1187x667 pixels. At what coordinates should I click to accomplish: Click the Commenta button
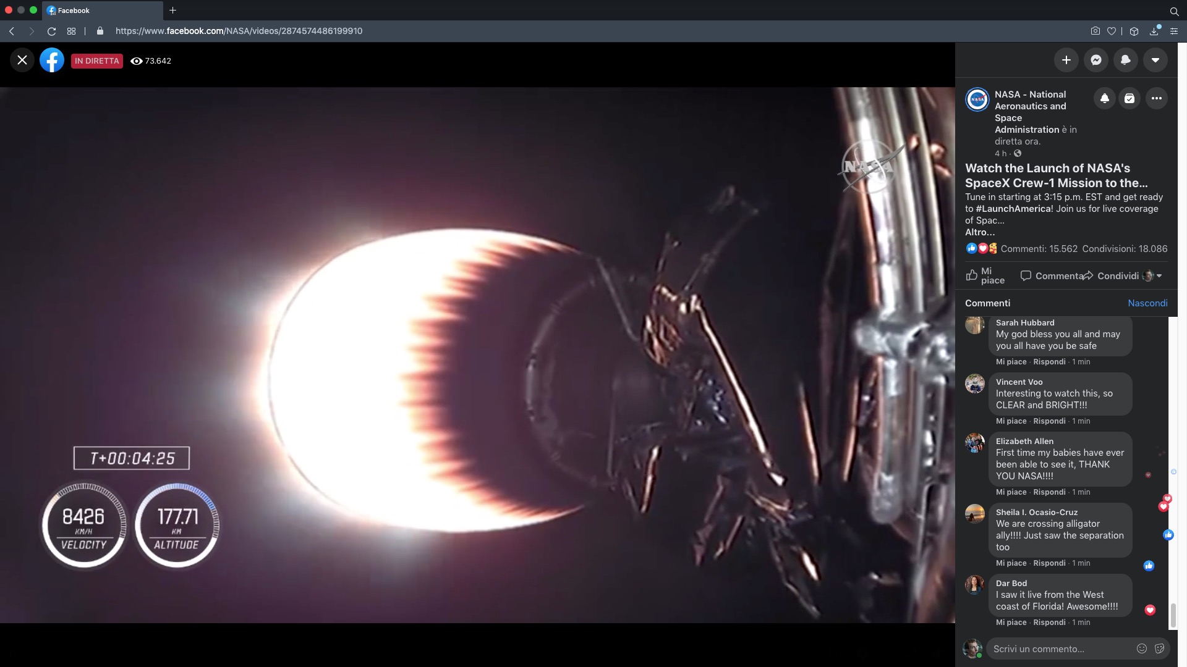click(x=1051, y=275)
